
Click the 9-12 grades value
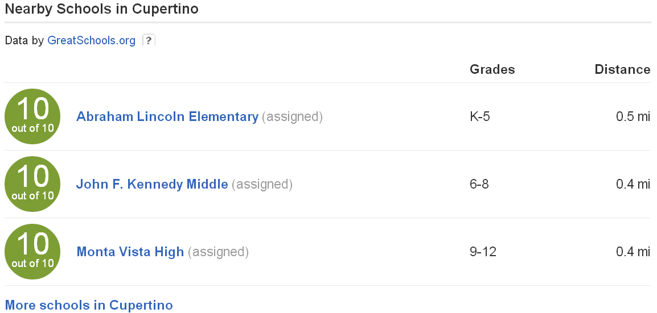point(483,252)
